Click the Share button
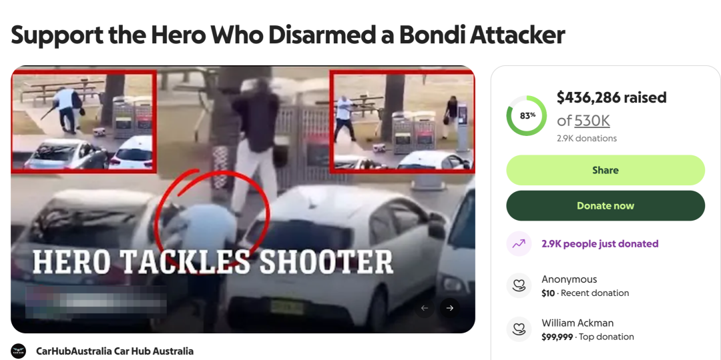The width and height of the screenshot is (721, 360). pyautogui.click(x=605, y=171)
